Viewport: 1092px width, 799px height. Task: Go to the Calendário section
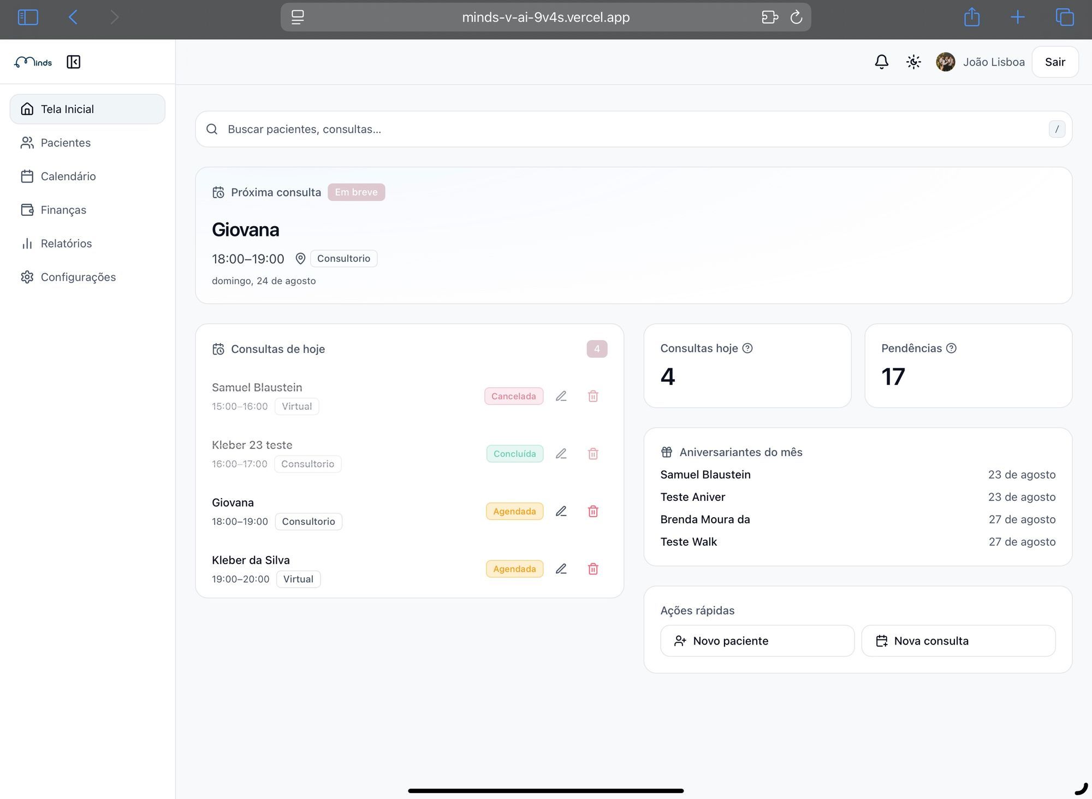[68, 176]
